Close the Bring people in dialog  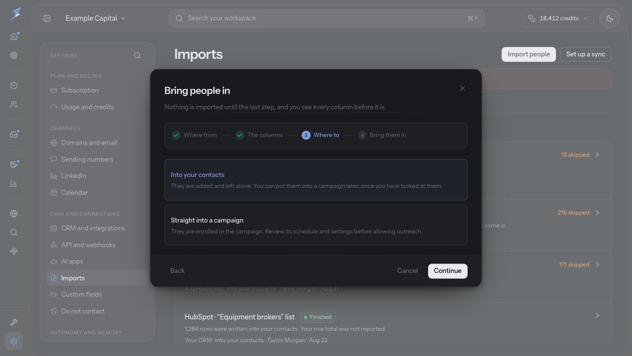[463, 89]
